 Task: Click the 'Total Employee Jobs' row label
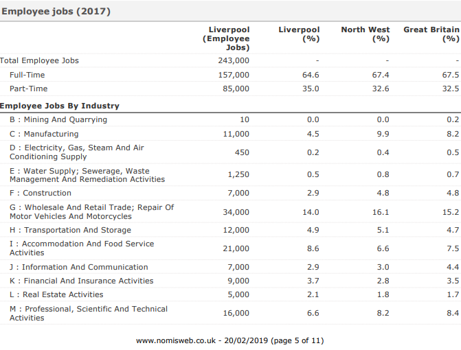tap(39, 60)
